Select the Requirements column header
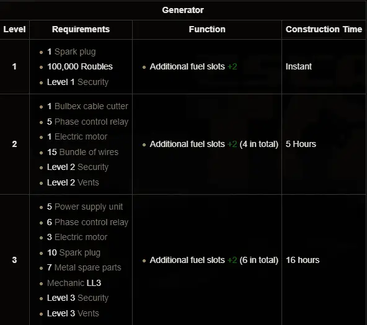Image resolution: width=367 pixels, height=325 pixels. coord(81,29)
